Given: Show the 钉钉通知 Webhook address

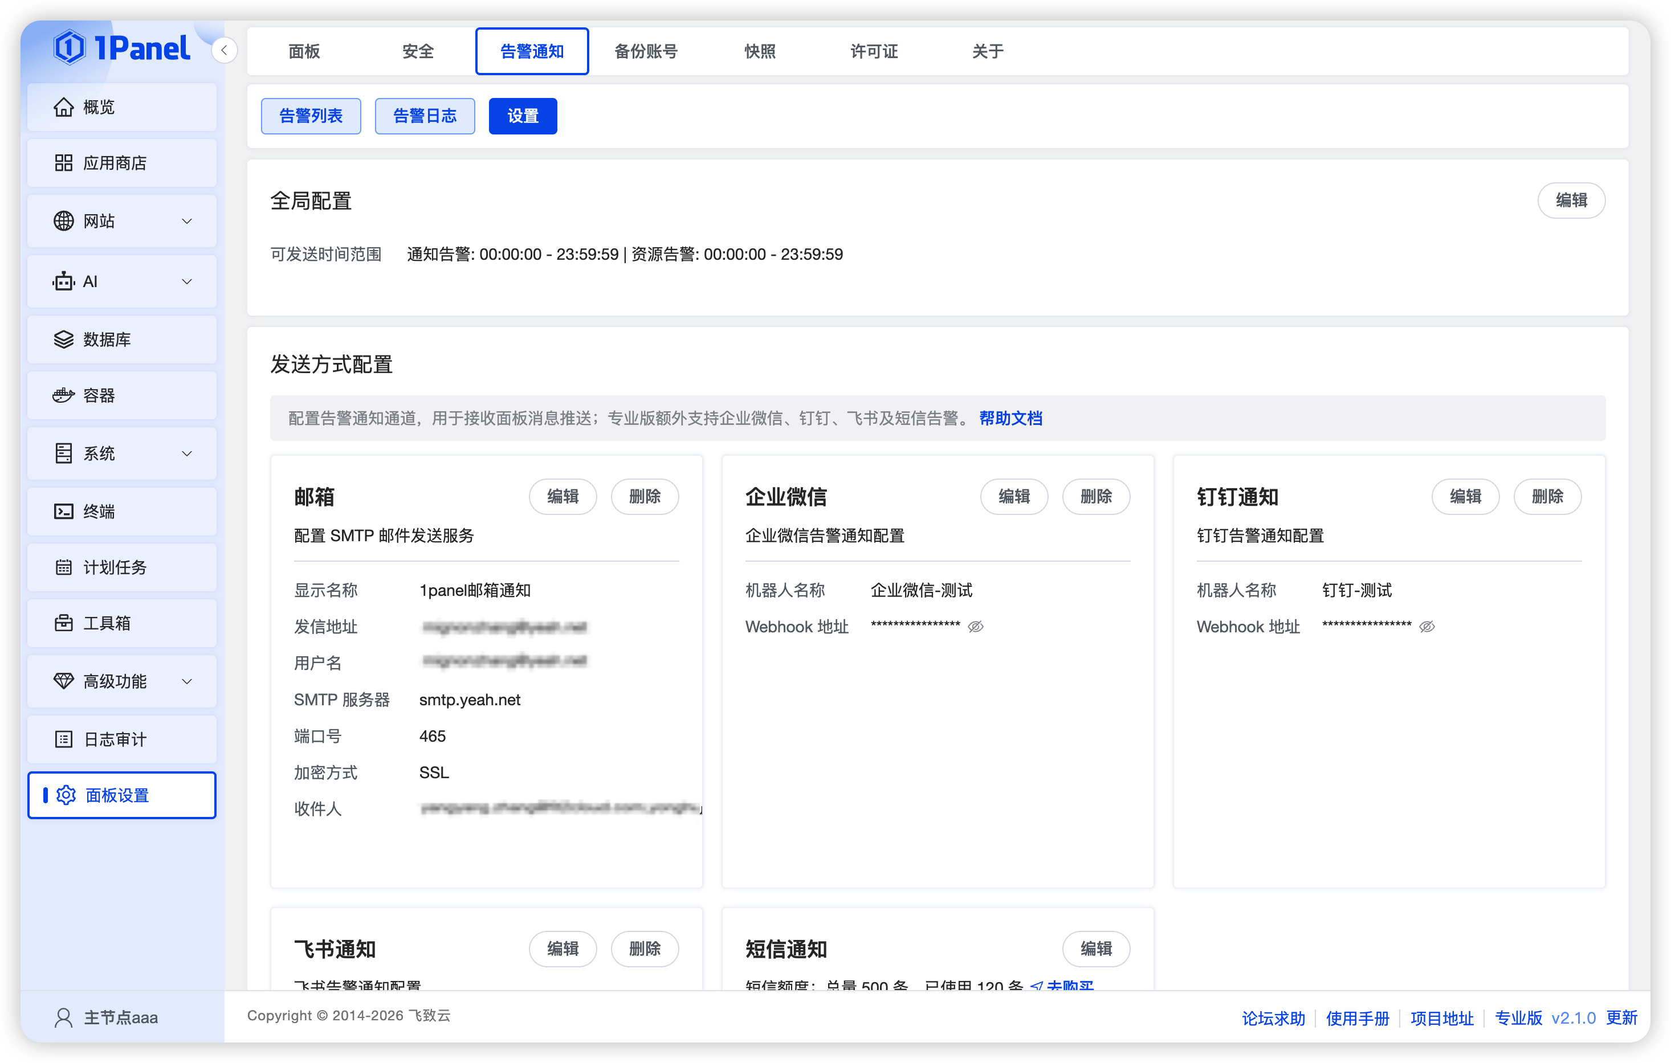Looking at the screenshot, I should 1428,625.
